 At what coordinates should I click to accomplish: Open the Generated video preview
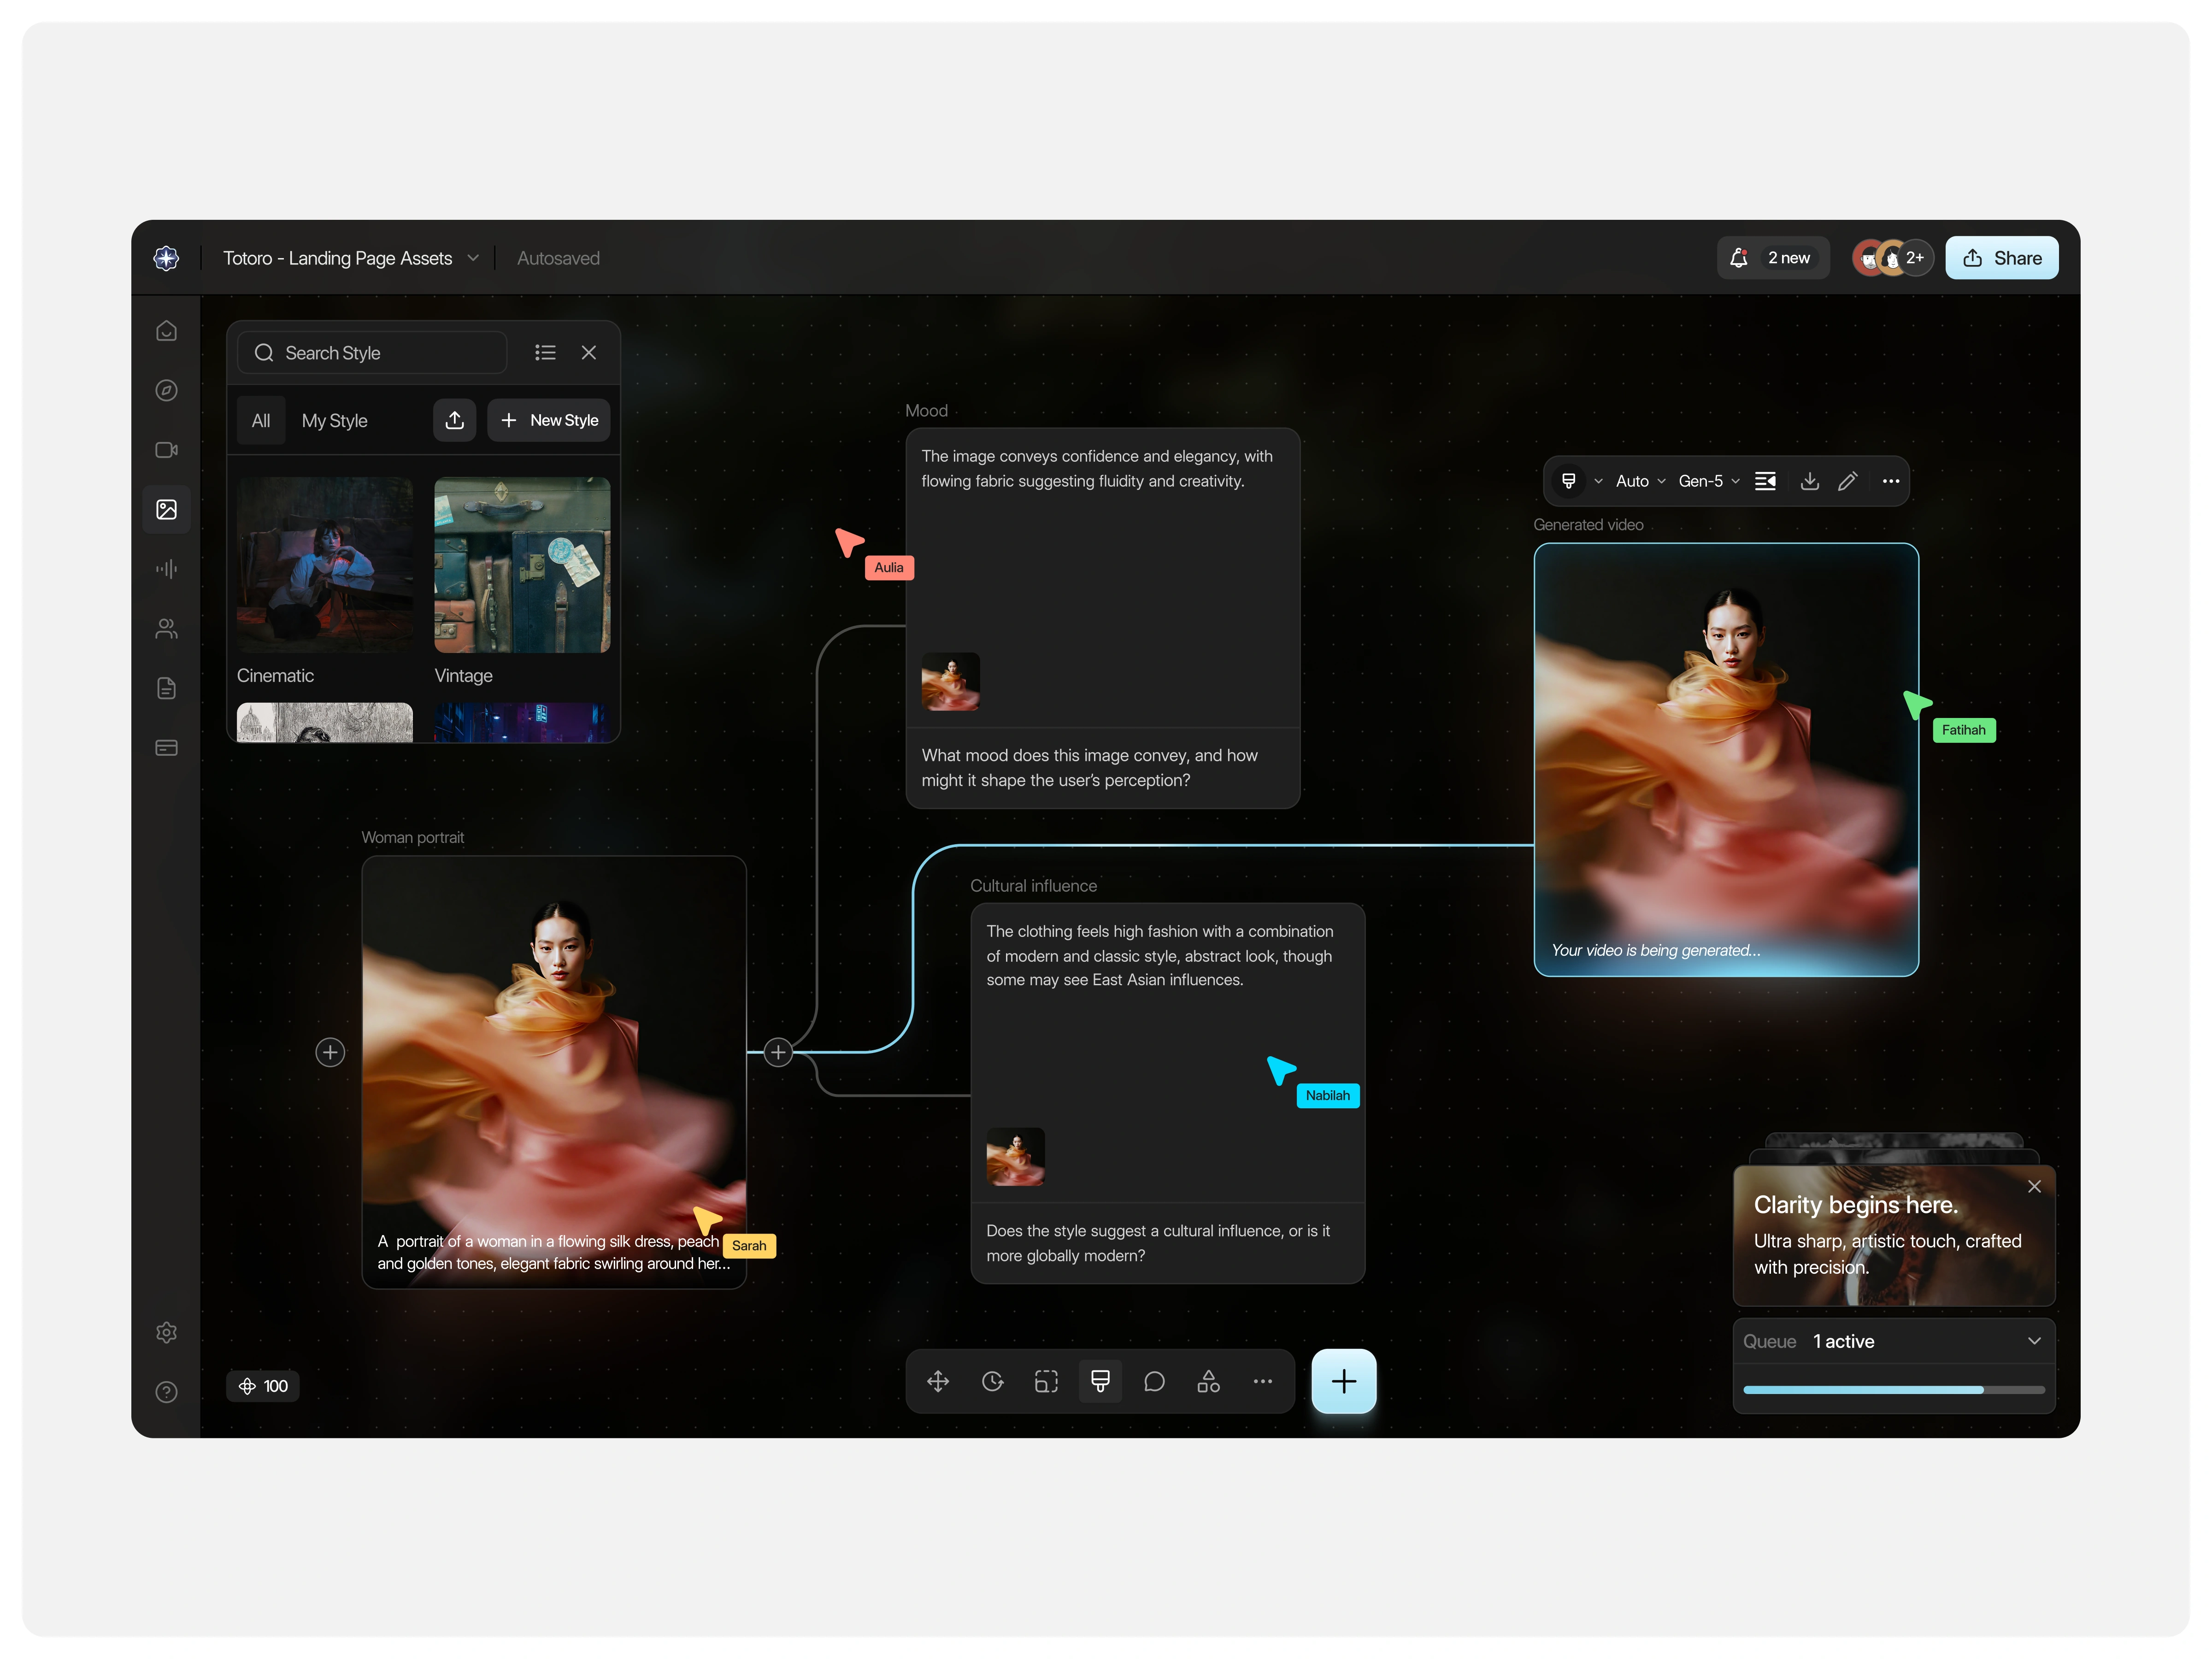click(1726, 760)
